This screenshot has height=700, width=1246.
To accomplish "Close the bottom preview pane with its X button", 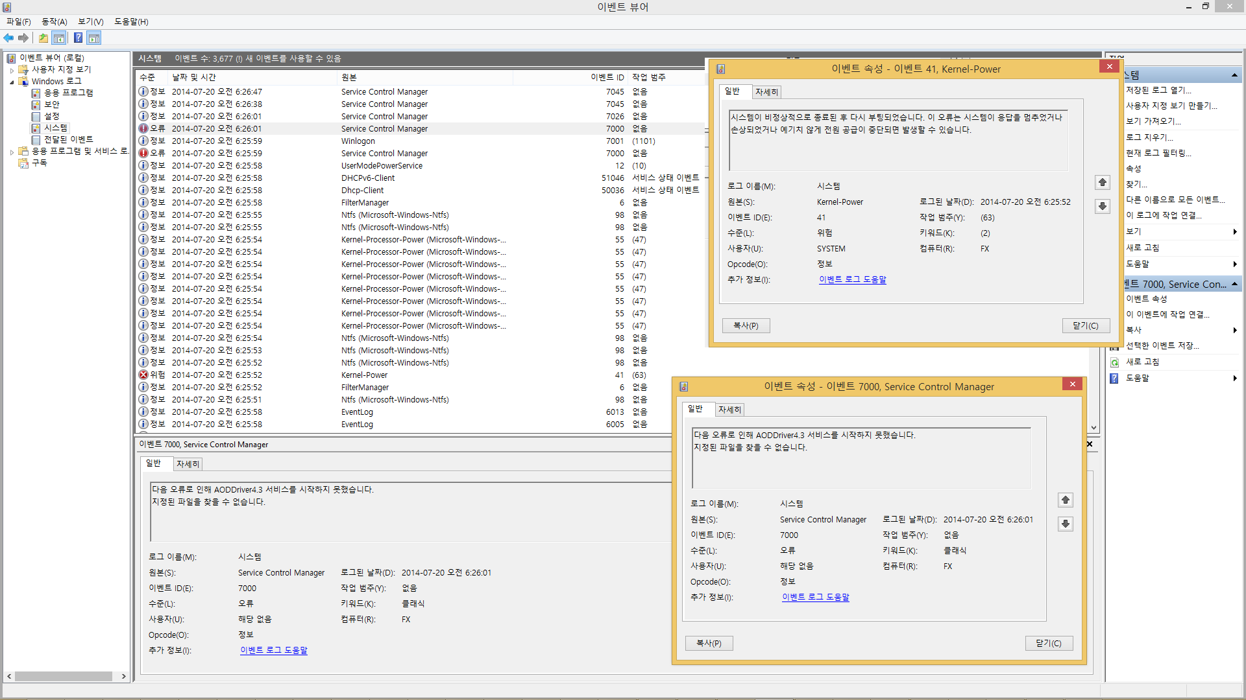I will 1090,445.
